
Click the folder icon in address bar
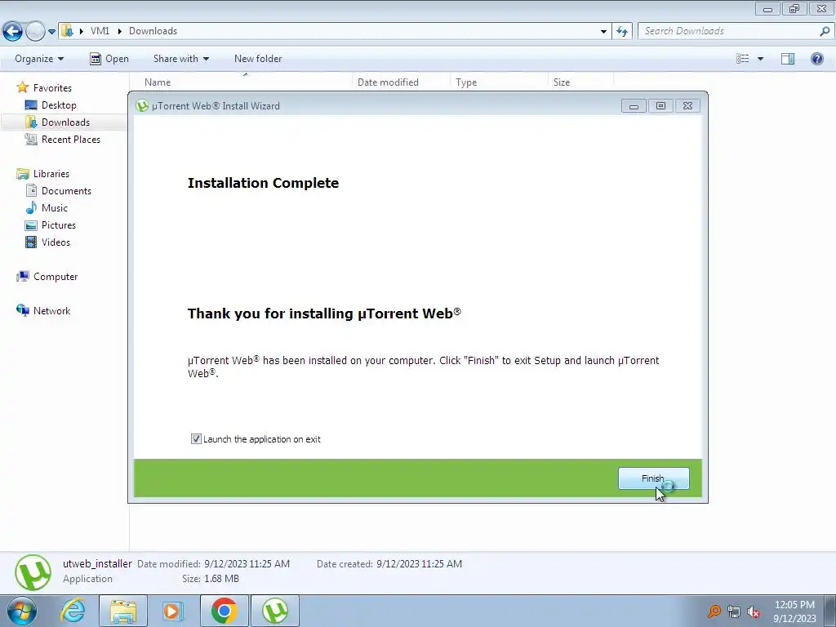(67, 31)
